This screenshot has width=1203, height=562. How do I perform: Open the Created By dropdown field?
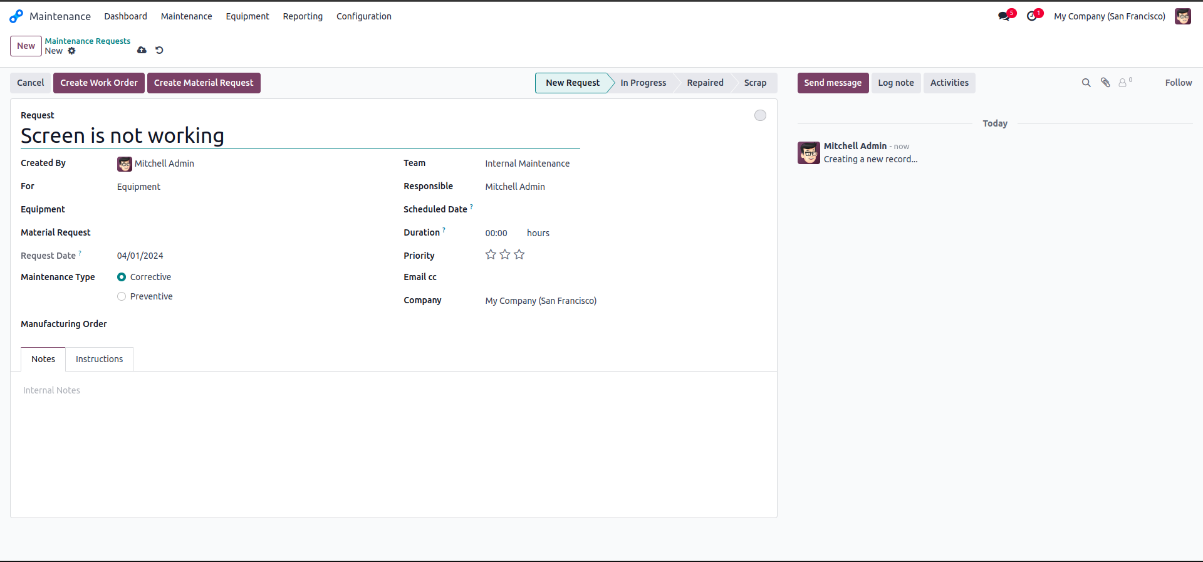[x=250, y=164]
